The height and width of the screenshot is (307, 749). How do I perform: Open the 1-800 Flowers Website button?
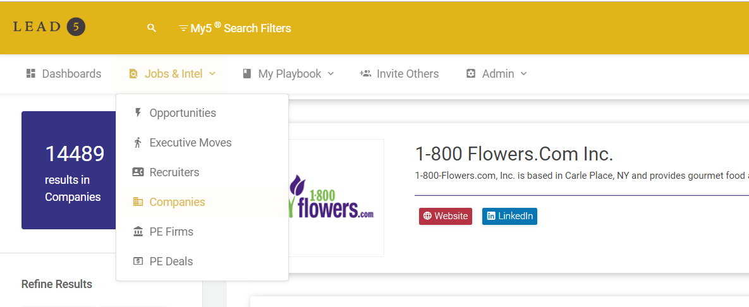tap(445, 216)
